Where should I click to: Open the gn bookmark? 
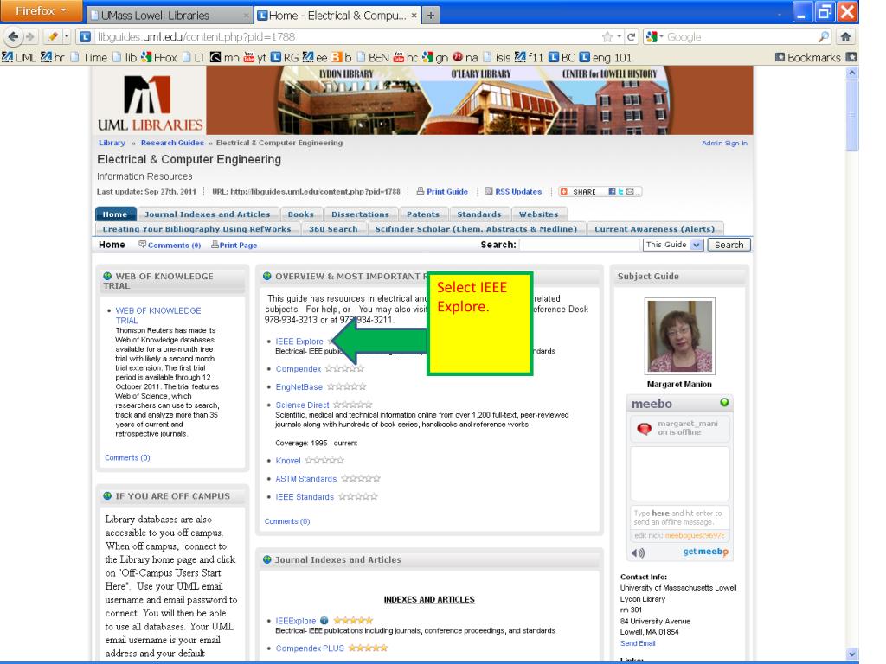point(435,58)
